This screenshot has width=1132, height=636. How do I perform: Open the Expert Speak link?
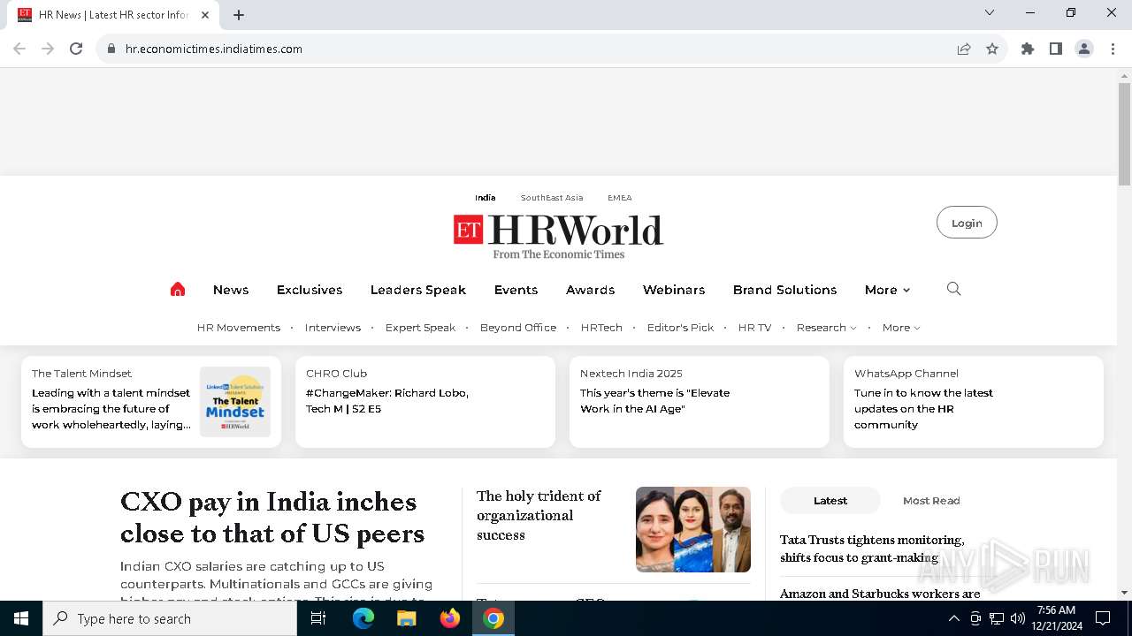point(420,328)
